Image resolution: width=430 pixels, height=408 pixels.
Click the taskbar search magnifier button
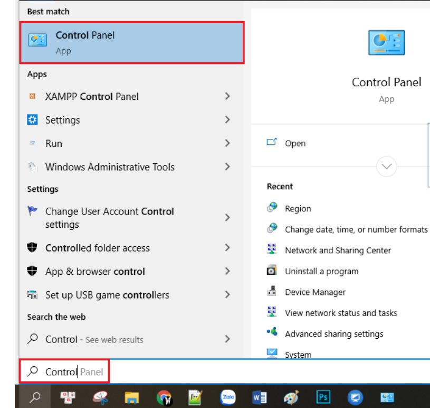coord(35,397)
